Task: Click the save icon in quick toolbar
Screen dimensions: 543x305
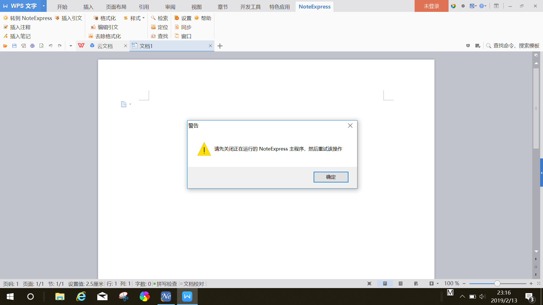Action: pyautogui.click(x=14, y=46)
